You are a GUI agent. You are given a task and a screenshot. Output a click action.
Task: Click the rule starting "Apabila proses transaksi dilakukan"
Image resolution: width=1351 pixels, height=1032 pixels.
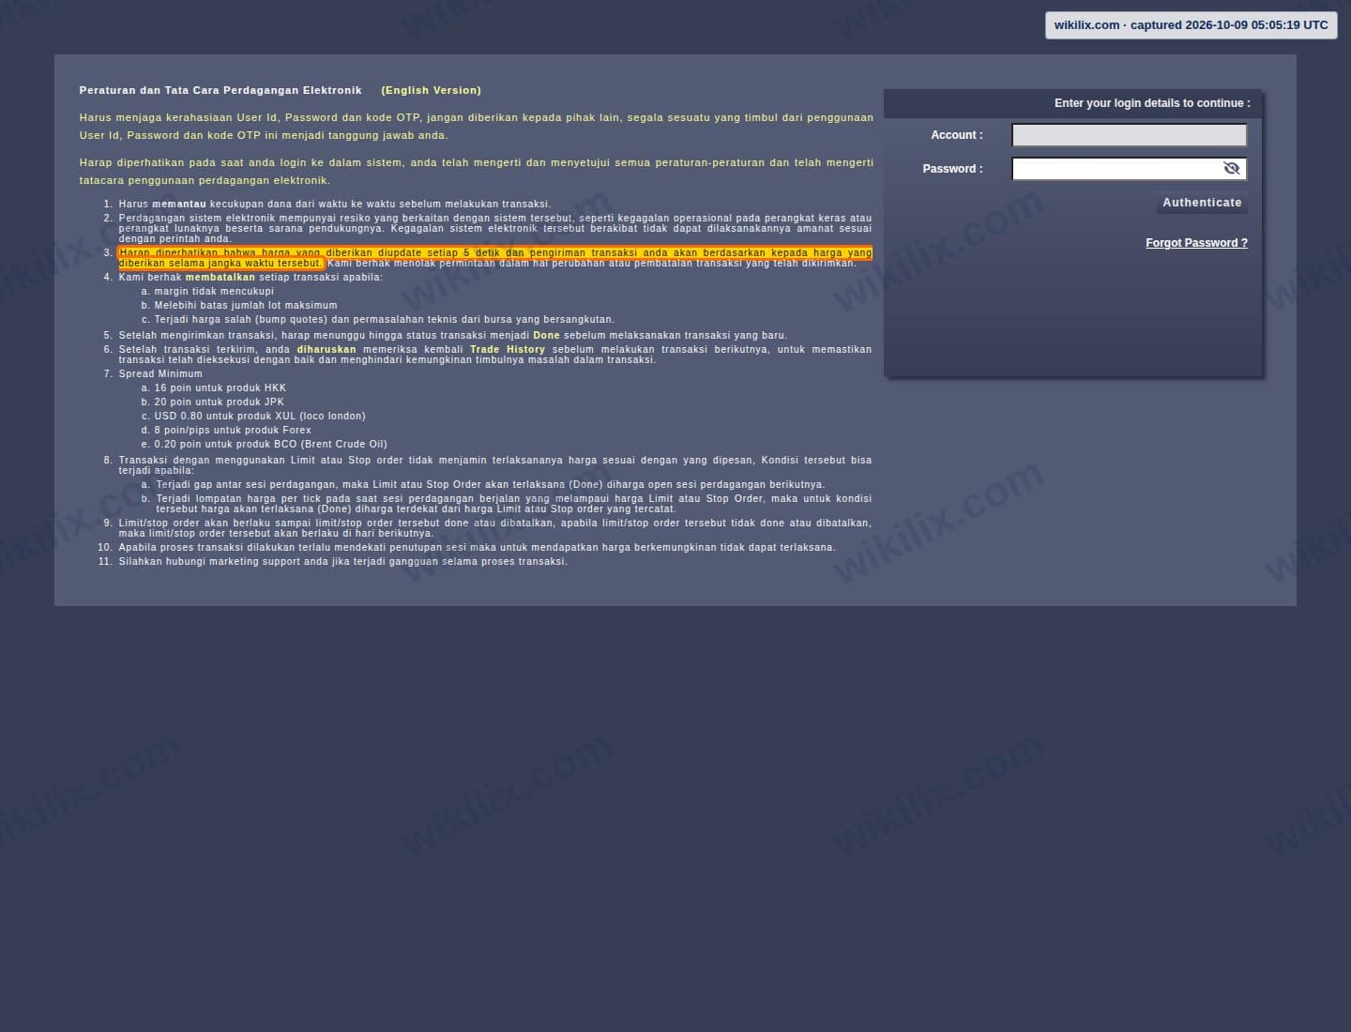[478, 548]
